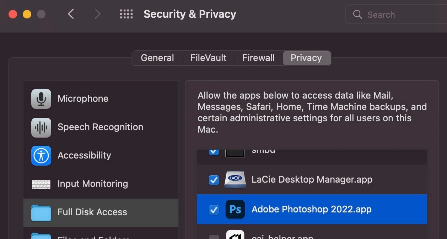
Task: Select Microphone label in the privacy list
Action: click(83, 99)
